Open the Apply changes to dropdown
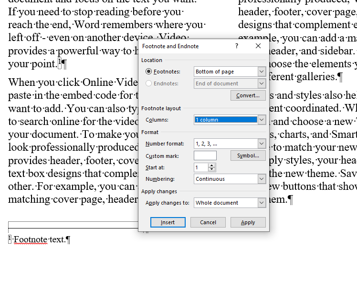 coord(262,203)
